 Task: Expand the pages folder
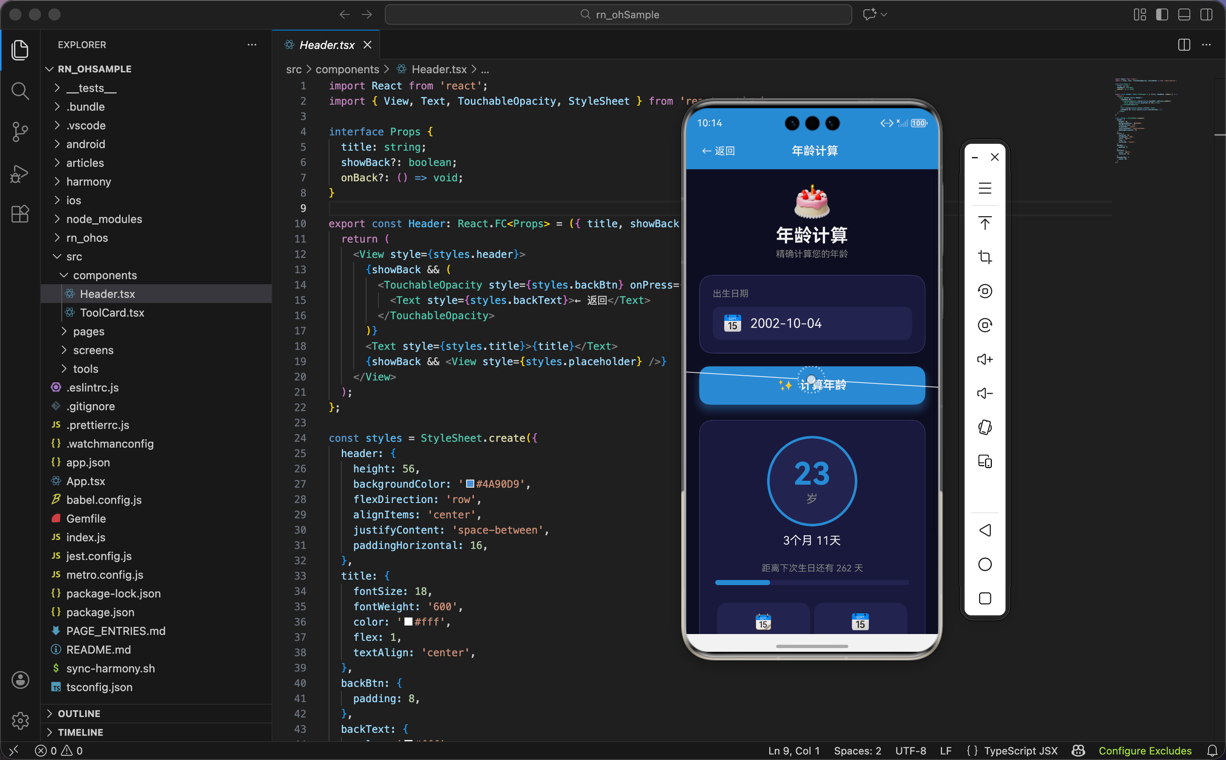click(89, 331)
